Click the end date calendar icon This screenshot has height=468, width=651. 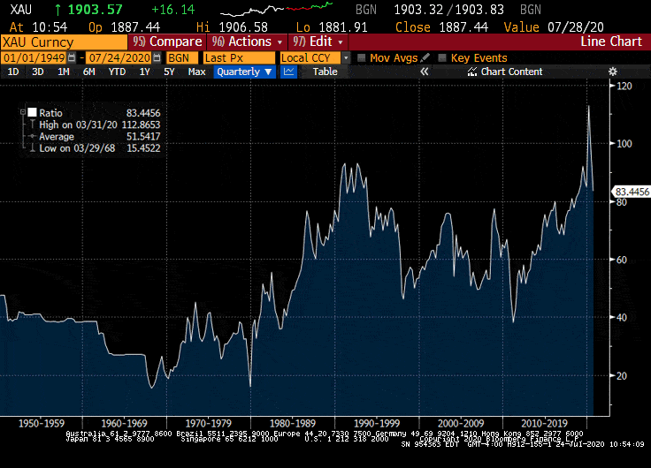click(x=157, y=57)
